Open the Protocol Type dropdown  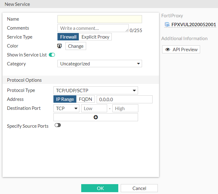(96, 90)
